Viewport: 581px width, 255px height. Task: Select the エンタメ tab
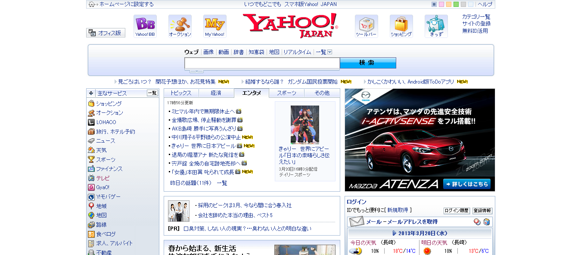(x=252, y=93)
